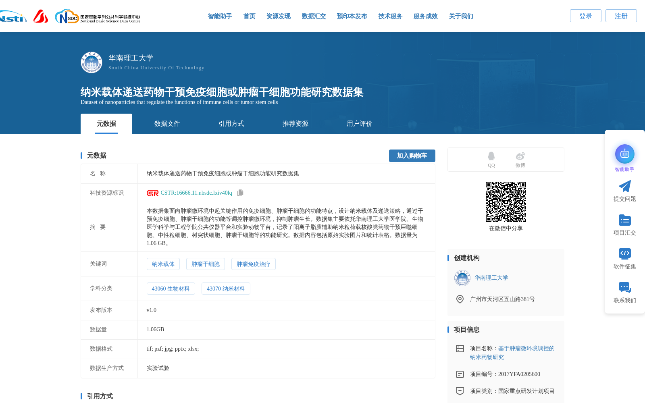645x403 pixels.
Task: Switch to the 用户评价 tab
Action: [x=360, y=124]
